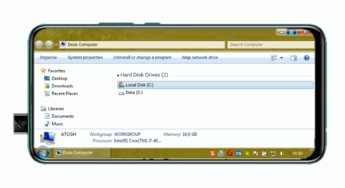Click the Change your view icon
This screenshot has width=345, height=188.
pyautogui.click(x=274, y=58)
